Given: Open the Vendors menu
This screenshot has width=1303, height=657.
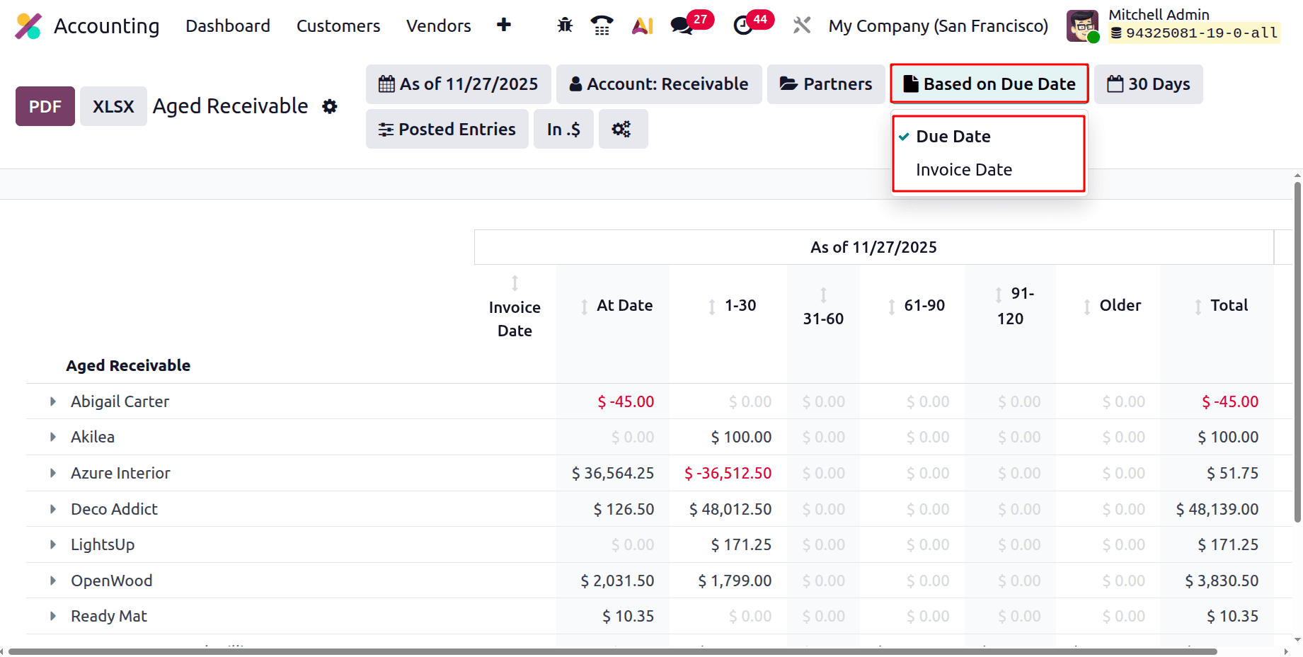Looking at the screenshot, I should pos(439,26).
